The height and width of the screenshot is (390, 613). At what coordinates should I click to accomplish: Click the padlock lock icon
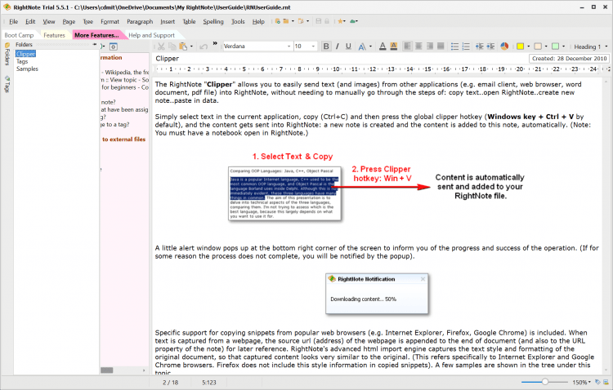(x=327, y=21)
